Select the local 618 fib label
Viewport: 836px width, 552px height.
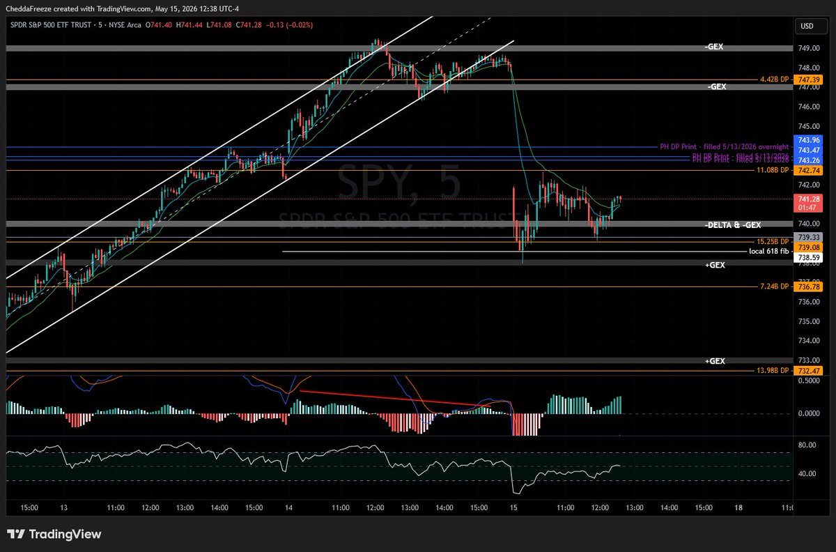pos(770,251)
